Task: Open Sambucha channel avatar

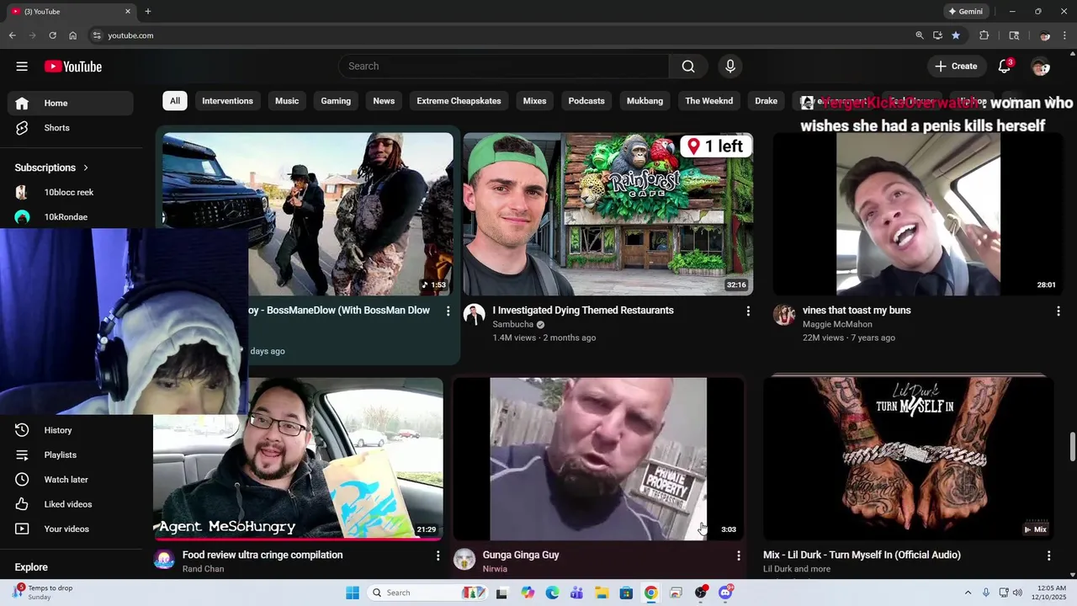Action: [474, 315]
